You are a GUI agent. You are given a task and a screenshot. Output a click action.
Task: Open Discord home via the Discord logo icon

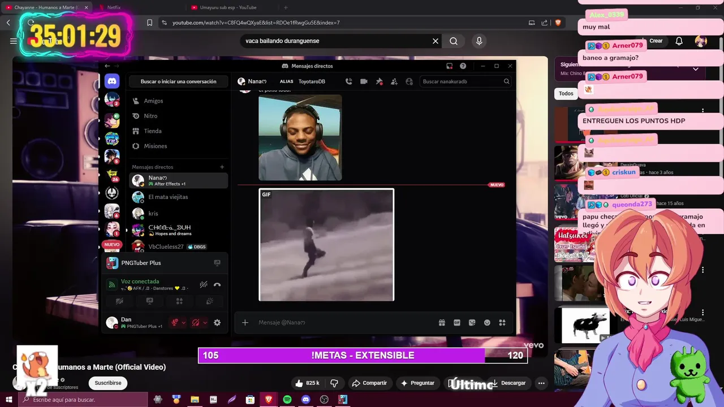[112, 81]
